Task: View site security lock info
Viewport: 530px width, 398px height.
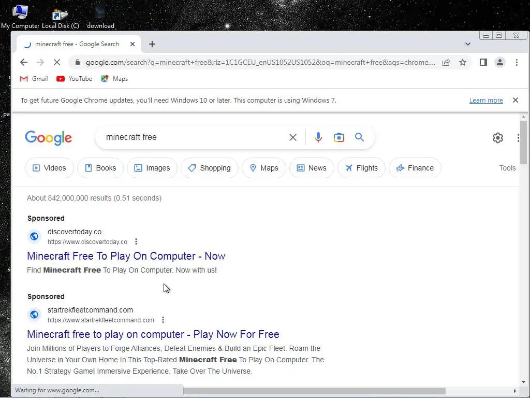Action: (x=78, y=62)
